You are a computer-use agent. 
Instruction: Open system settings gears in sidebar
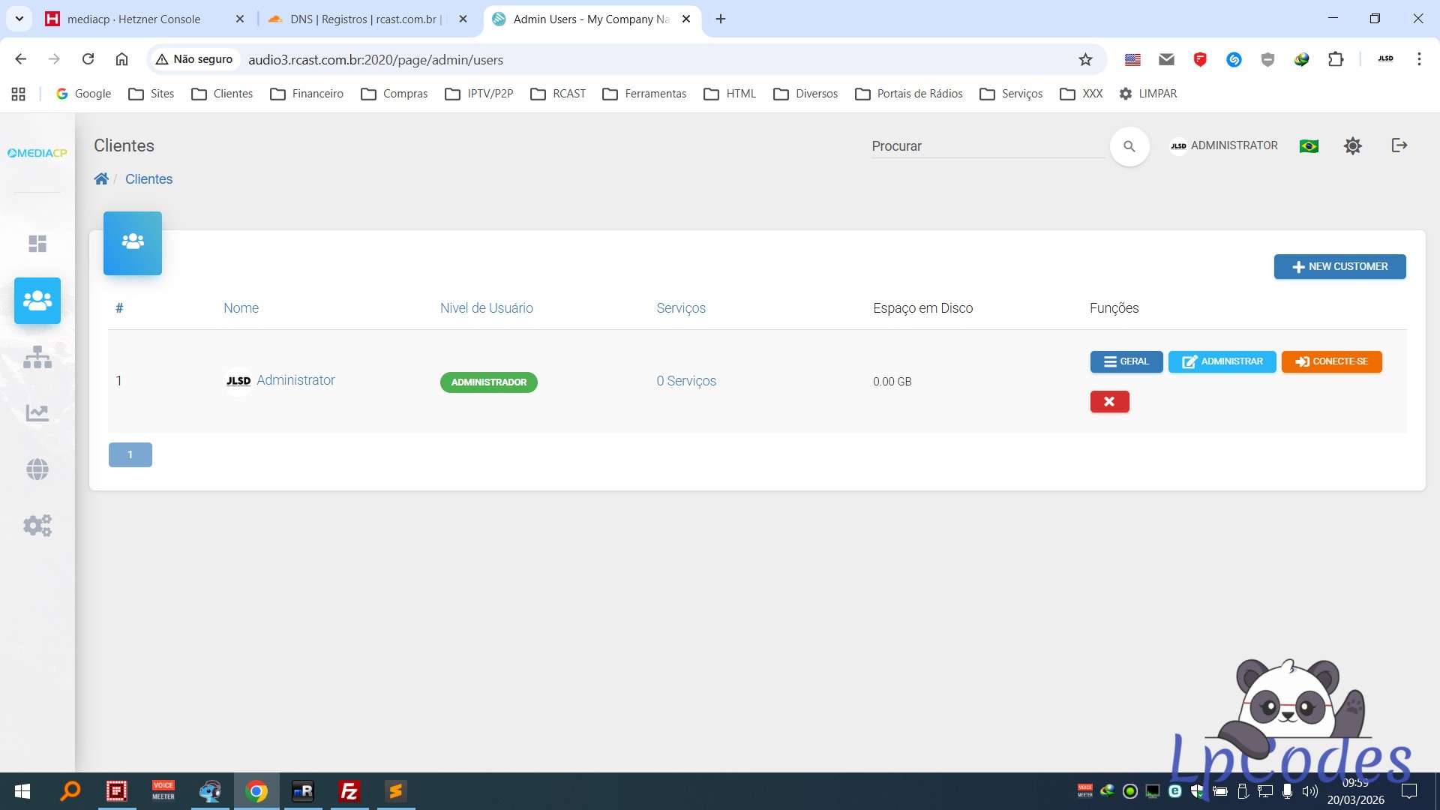(x=37, y=525)
